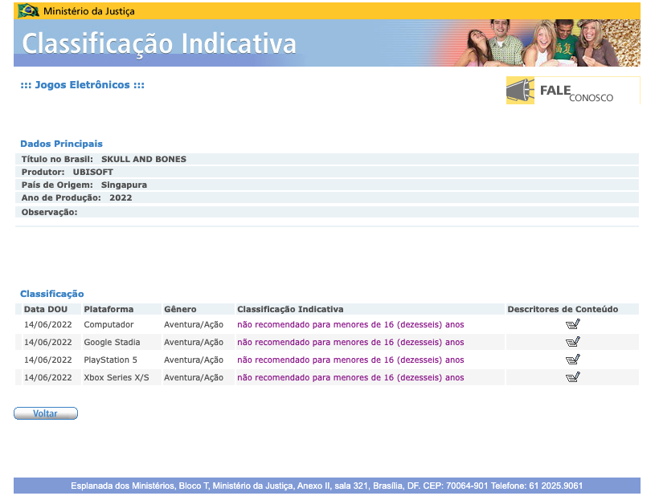Click the Classificação Indicativa banner title
655x500 pixels.
pos(159,44)
